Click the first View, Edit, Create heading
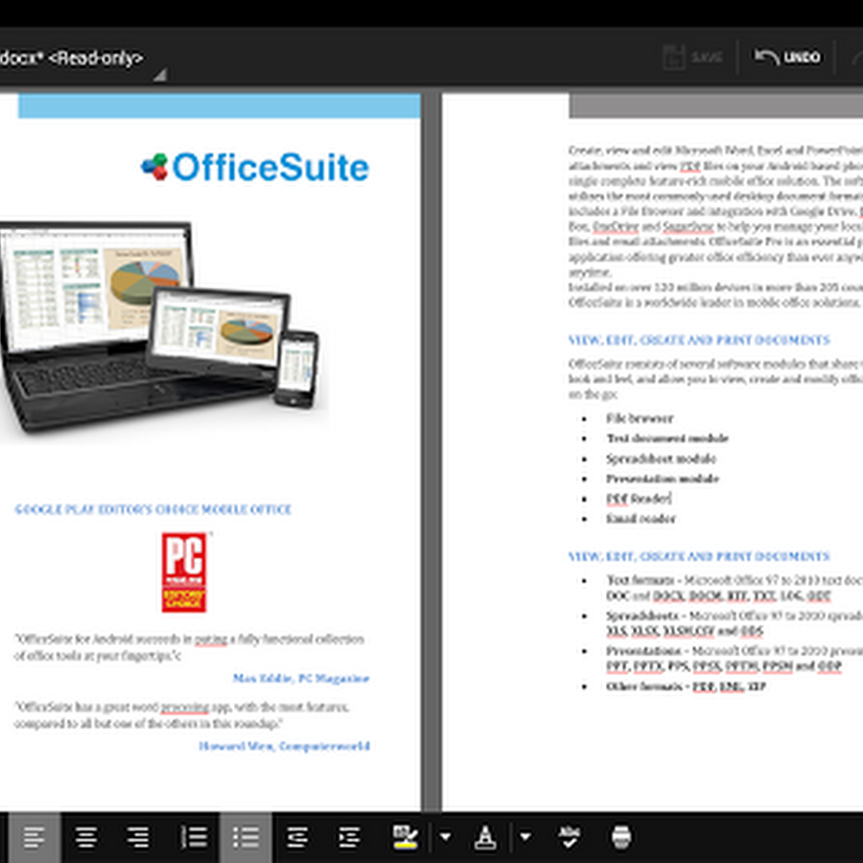Viewport: 863px width, 863px height. point(699,340)
